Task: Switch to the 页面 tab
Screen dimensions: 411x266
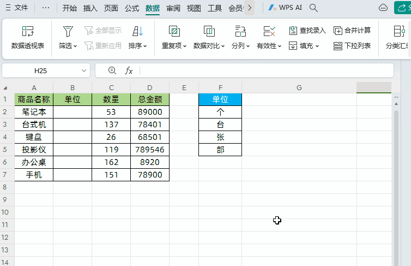Action: pos(111,8)
